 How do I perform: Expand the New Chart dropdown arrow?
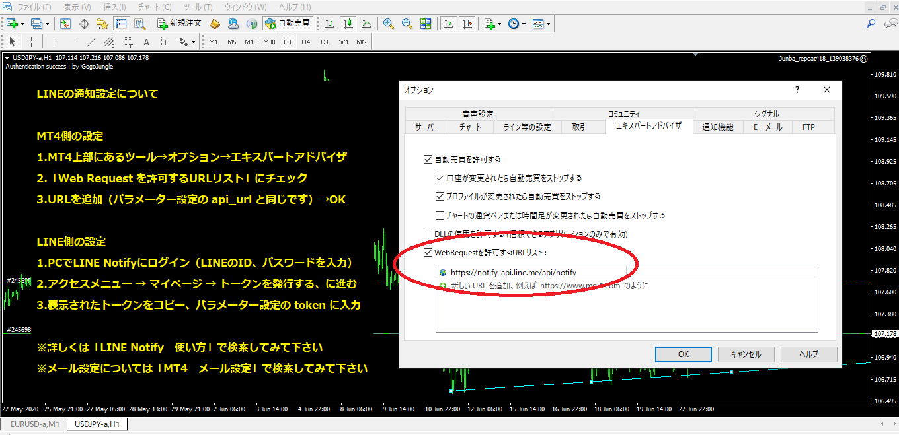(x=23, y=24)
